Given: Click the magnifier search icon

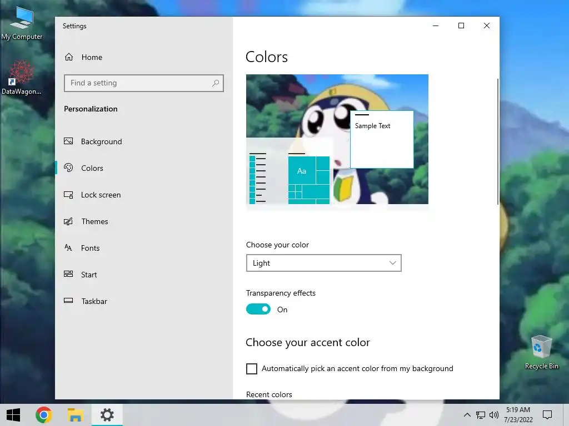Looking at the screenshot, I should [216, 83].
